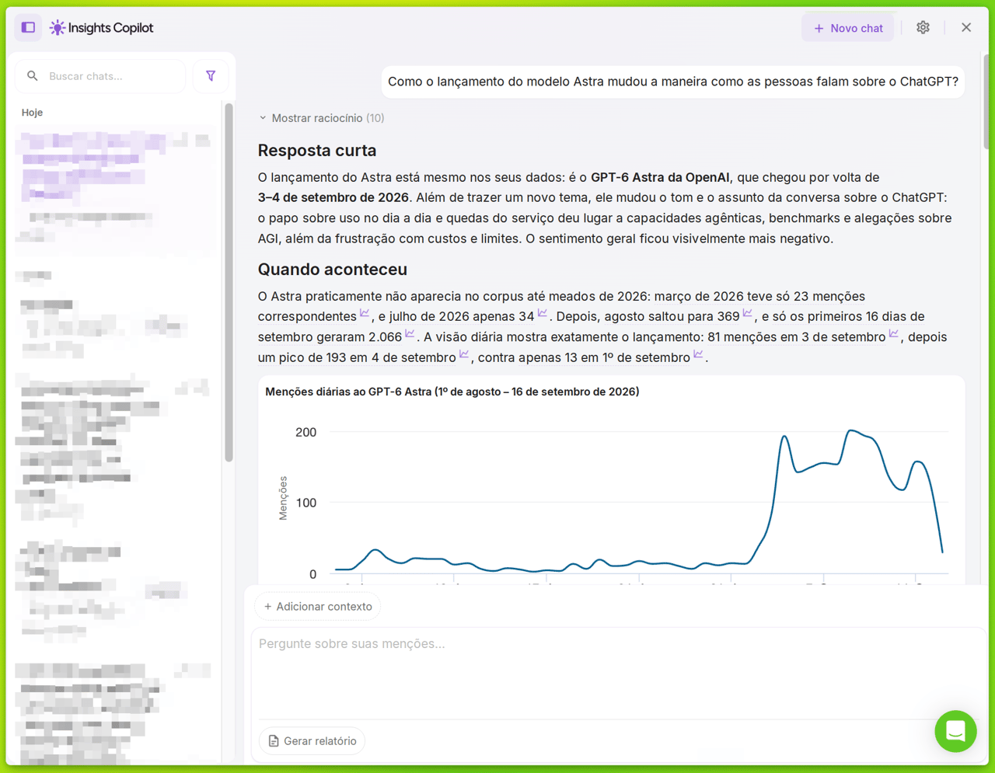This screenshot has height=773, width=995.
Task: Click Gerar relatório button
Action: pyautogui.click(x=312, y=741)
